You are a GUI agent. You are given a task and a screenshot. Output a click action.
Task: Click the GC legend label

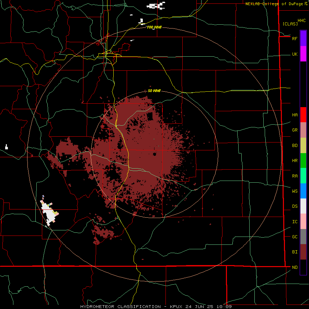coord(295,237)
